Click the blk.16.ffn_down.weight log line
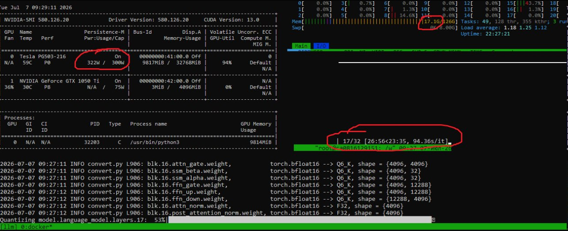568x231 pixels. [x=215, y=199]
